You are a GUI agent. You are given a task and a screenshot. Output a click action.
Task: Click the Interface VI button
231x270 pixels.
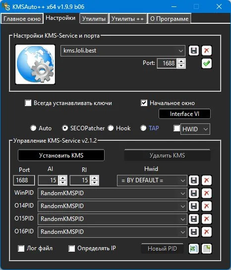click(x=184, y=114)
